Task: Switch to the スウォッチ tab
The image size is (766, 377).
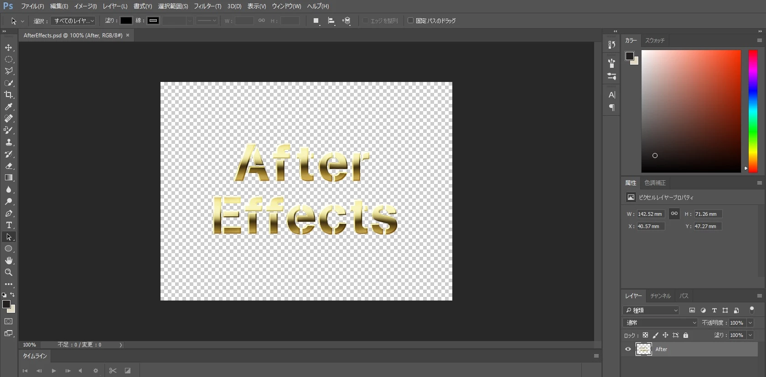Action: (x=655, y=41)
